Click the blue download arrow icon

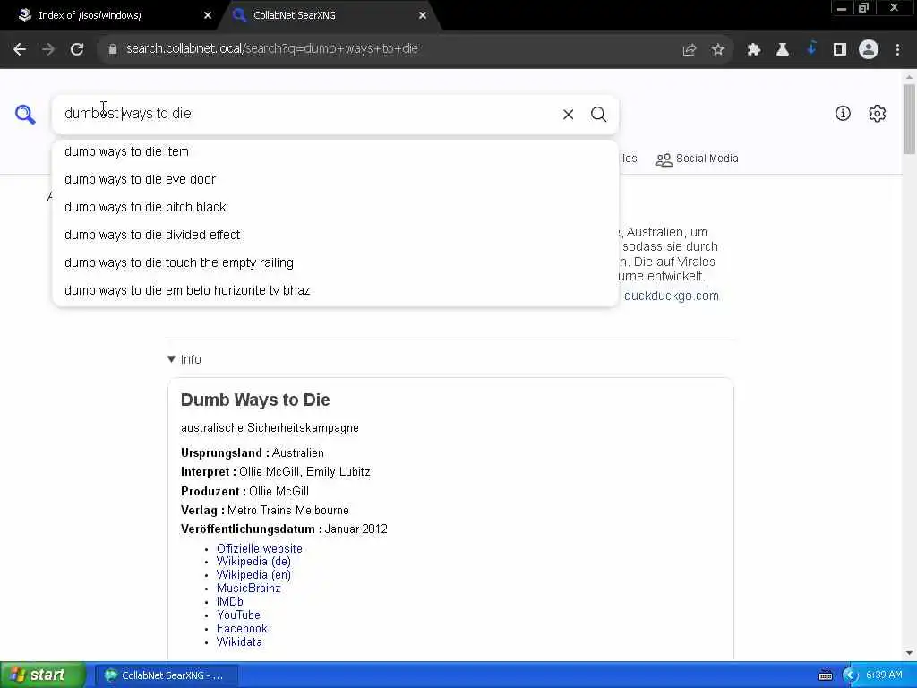pos(811,48)
